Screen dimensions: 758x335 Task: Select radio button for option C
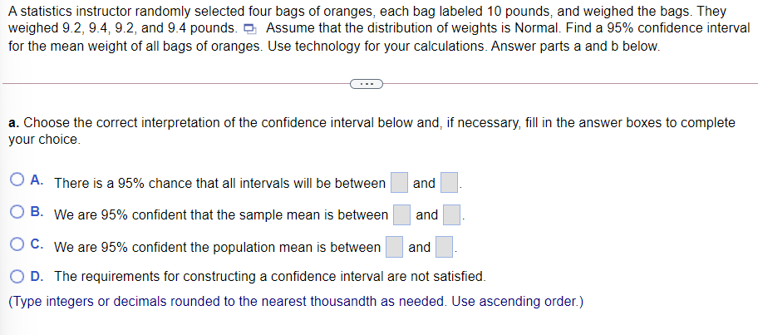pyautogui.click(x=17, y=245)
